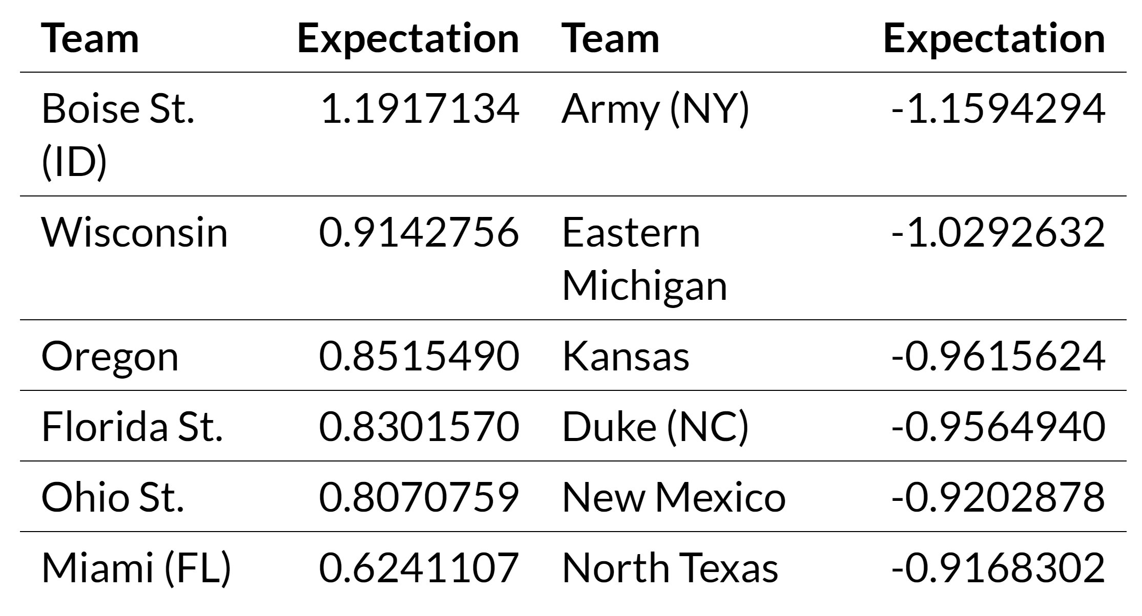Click the Oregon team cell
This screenshot has width=1142, height=616.
point(110,356)
